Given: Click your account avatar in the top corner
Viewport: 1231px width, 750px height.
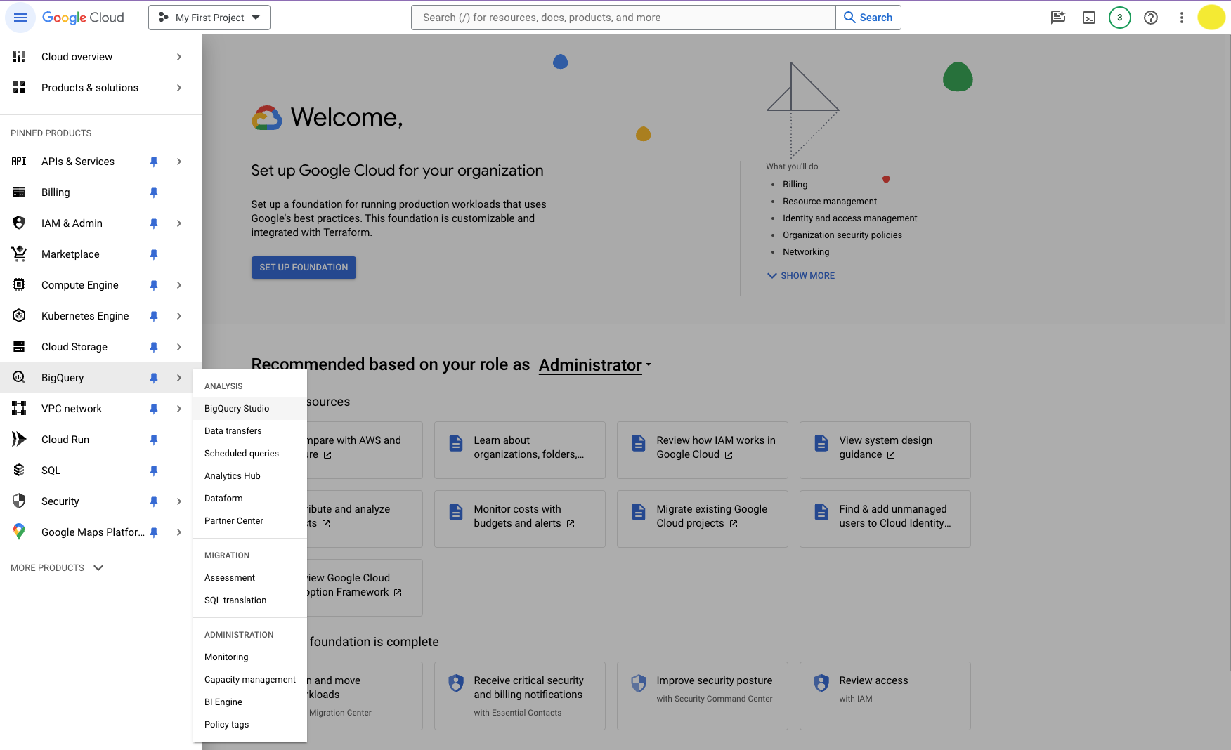Looking at the screenshot, I should coord(1211,17).
